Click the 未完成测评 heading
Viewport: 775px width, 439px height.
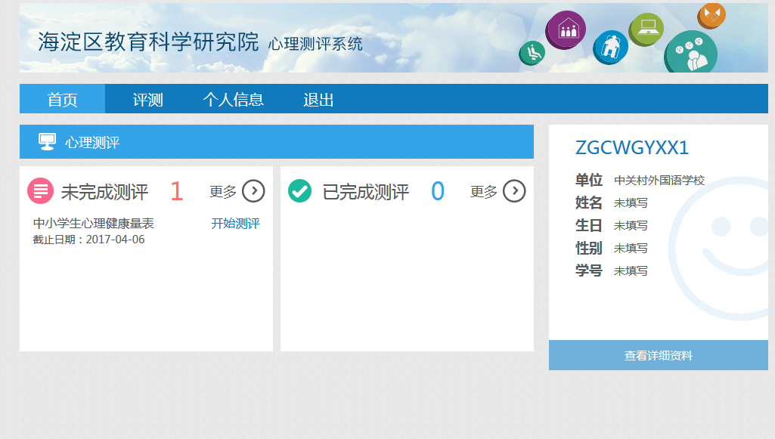(x=104, y=192)
